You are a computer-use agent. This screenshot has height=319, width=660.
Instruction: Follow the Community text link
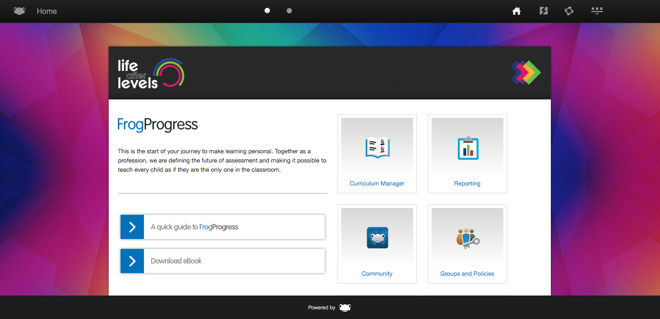pos(377,273)
